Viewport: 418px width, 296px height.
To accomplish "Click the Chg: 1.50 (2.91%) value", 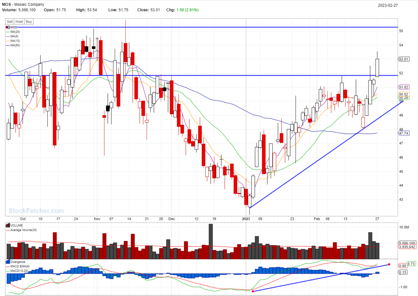I will click(x=182, y=10).
